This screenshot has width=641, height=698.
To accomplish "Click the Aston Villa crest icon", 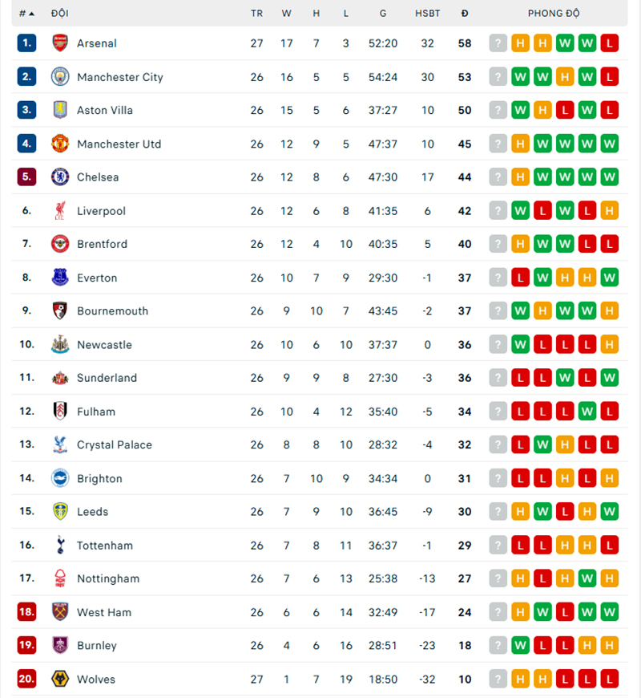I will [x=60, y=110].
